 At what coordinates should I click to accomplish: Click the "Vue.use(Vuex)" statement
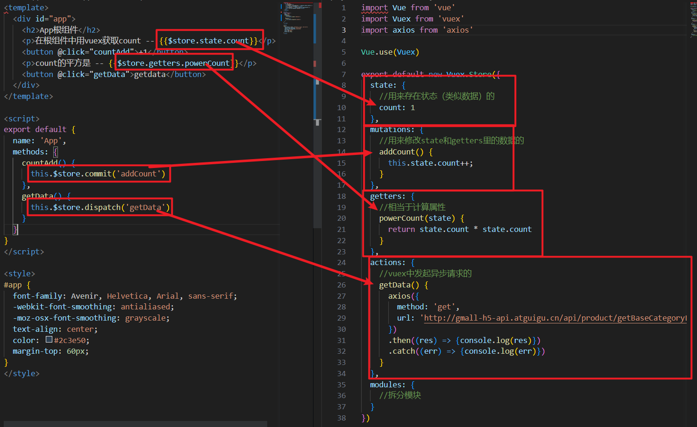tap(390, 52)
